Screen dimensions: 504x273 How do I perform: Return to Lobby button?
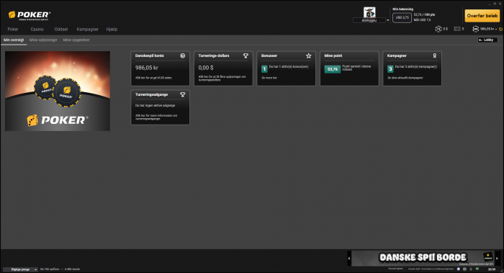(487, 40)
